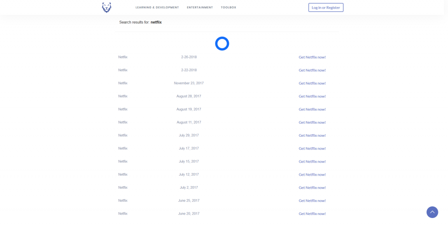The width and height of the screenshot is (448, 225).
Task: Open the Toolbox menu
Action: point(228,7)
